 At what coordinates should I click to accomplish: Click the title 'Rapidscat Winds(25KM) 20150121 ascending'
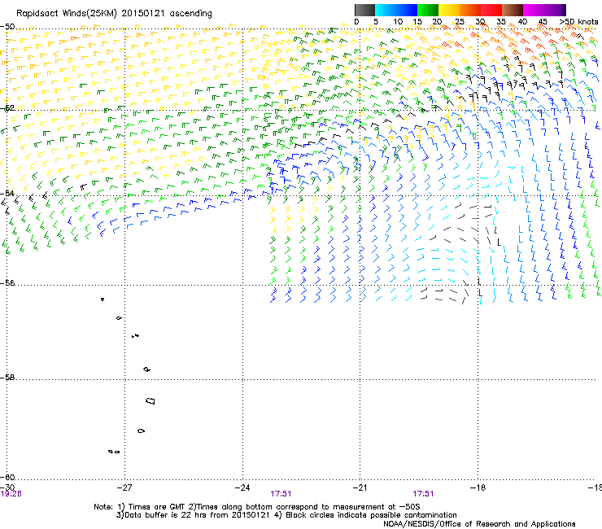point(114,14)
